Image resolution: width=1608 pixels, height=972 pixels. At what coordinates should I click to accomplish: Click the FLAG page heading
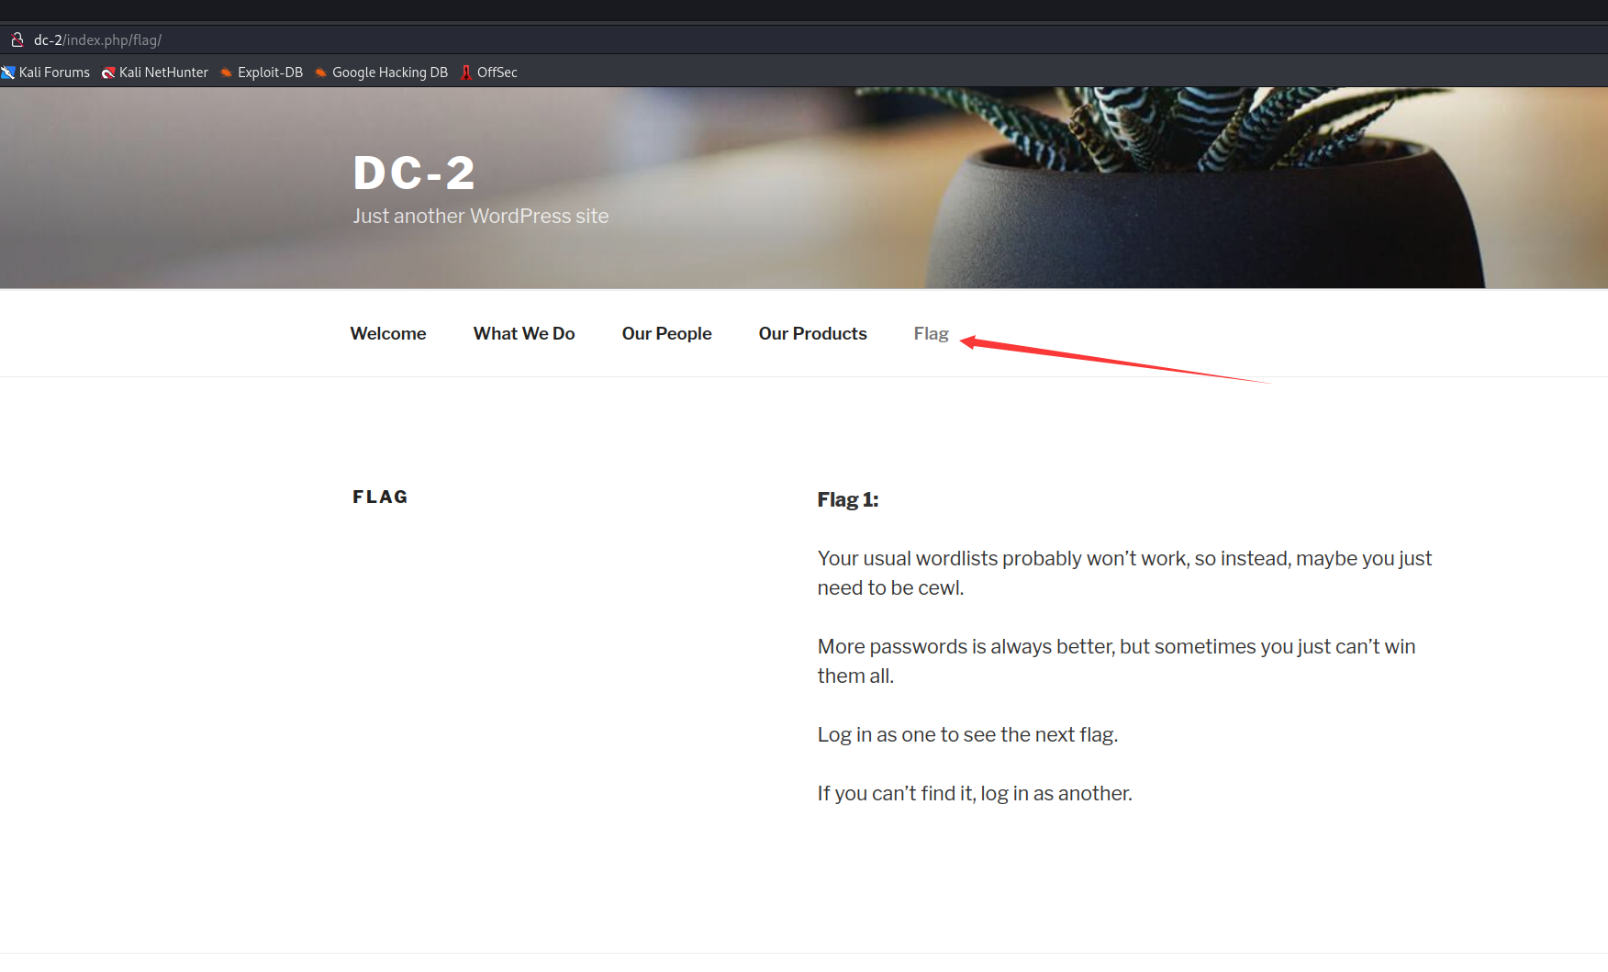[380, 497]
